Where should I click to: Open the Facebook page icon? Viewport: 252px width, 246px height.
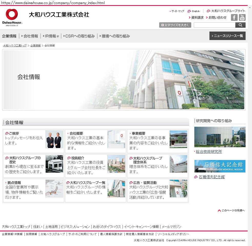234,17
